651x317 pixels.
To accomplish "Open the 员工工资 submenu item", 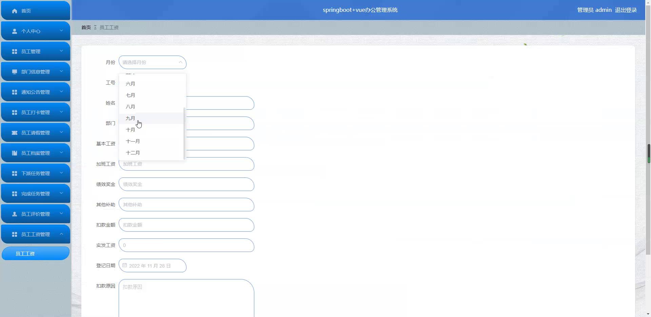I will click(36, 253).
